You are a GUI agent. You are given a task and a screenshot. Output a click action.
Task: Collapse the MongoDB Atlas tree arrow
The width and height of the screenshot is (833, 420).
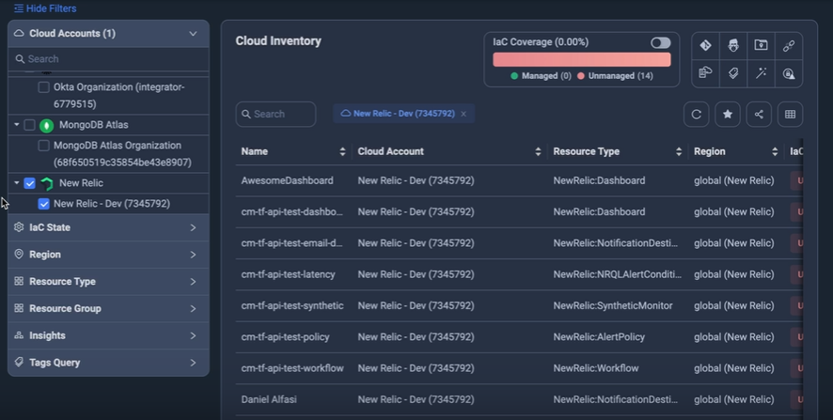(x=17, y=124)
